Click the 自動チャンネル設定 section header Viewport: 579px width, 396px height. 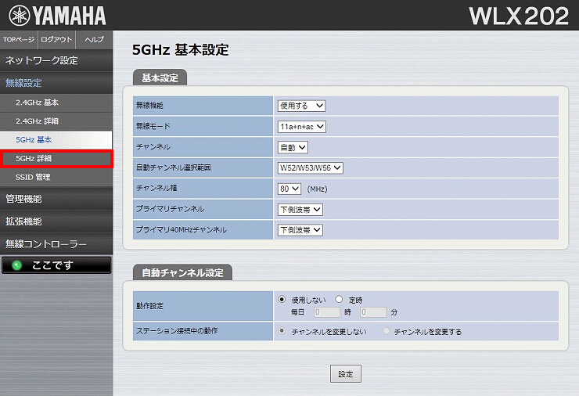click(182, 272)
